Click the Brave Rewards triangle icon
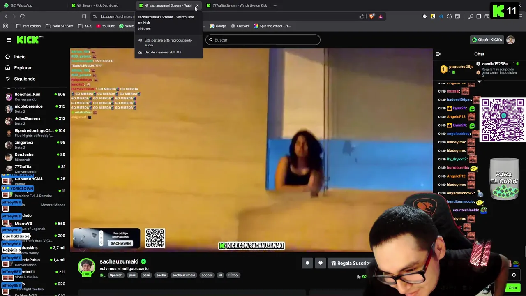 [x=381, y=16]
